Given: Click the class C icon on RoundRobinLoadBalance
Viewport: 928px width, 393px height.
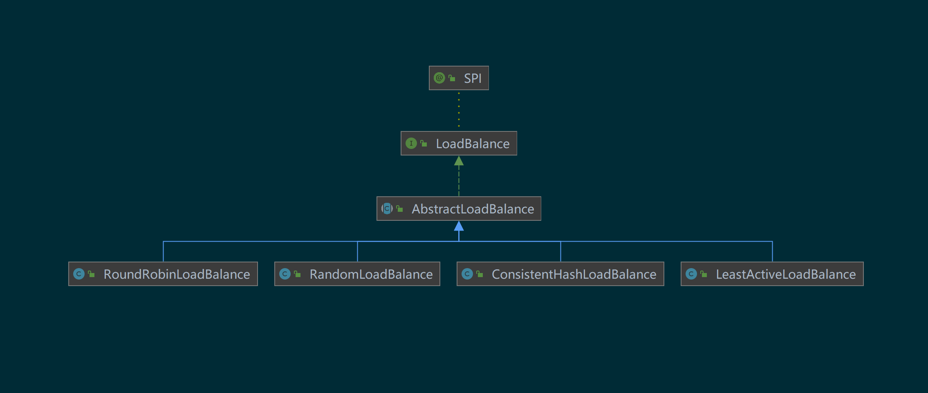Looking at the screenshot, I should point(78,274).
